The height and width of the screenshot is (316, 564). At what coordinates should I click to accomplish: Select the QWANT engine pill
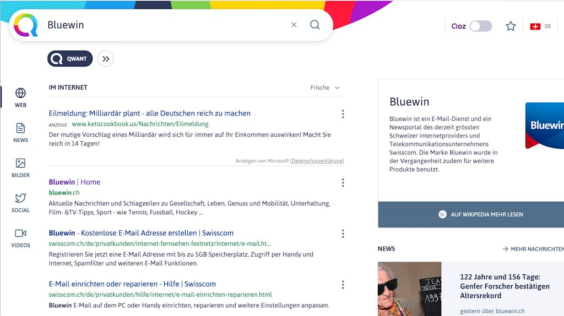point(70,59)
